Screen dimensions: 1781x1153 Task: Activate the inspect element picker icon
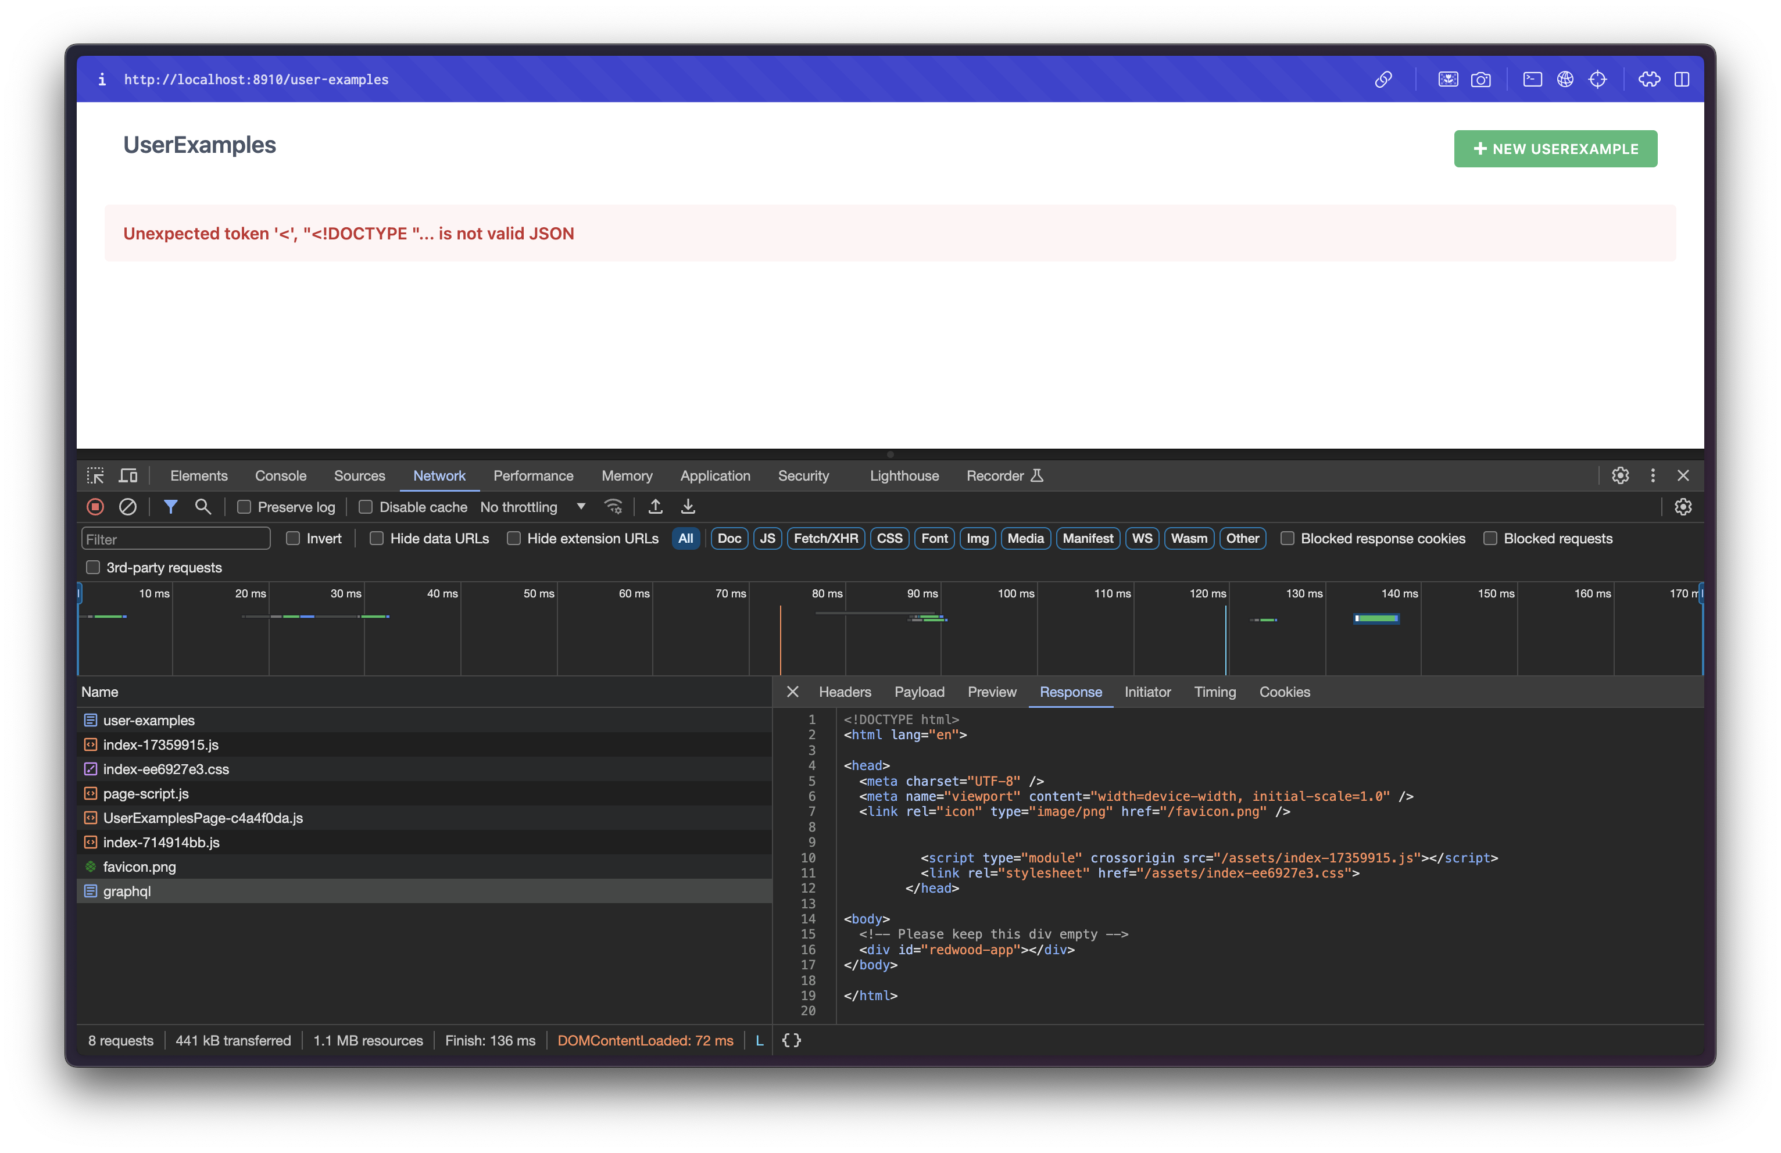pos(95,476)
